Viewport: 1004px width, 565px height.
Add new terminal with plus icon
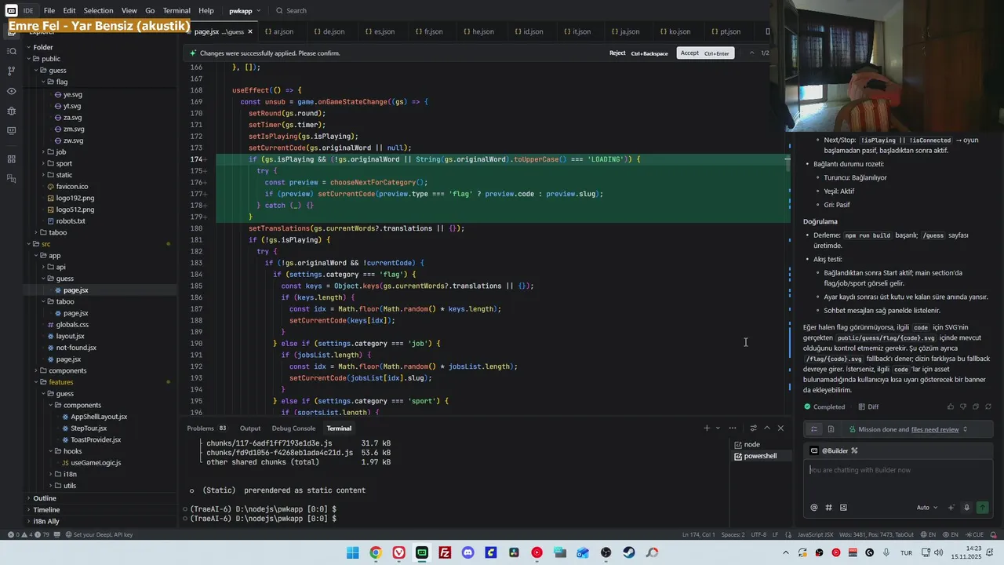pyautogui.click(x=706, y=428)
